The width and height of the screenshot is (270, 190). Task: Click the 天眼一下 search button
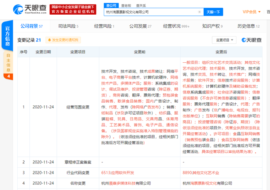tap(213, 12)
